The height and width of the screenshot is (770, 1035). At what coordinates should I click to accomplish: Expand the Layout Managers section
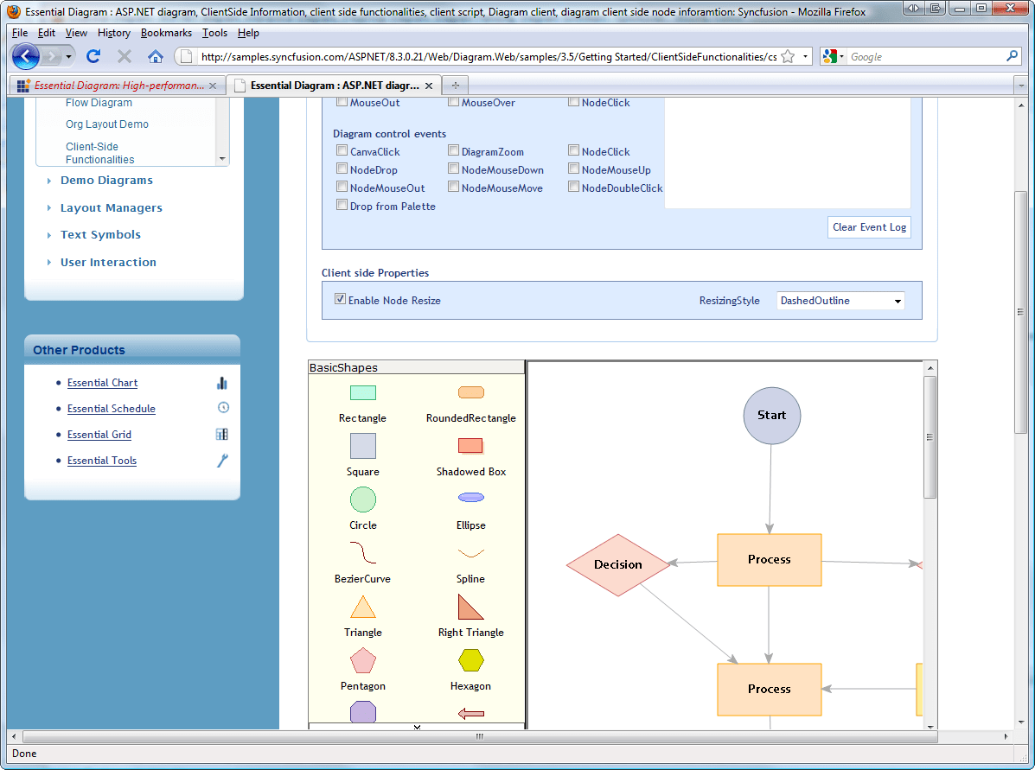coord(111,208)
